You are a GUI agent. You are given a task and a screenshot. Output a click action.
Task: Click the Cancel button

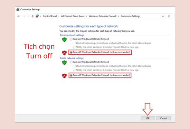click(164, 118)
